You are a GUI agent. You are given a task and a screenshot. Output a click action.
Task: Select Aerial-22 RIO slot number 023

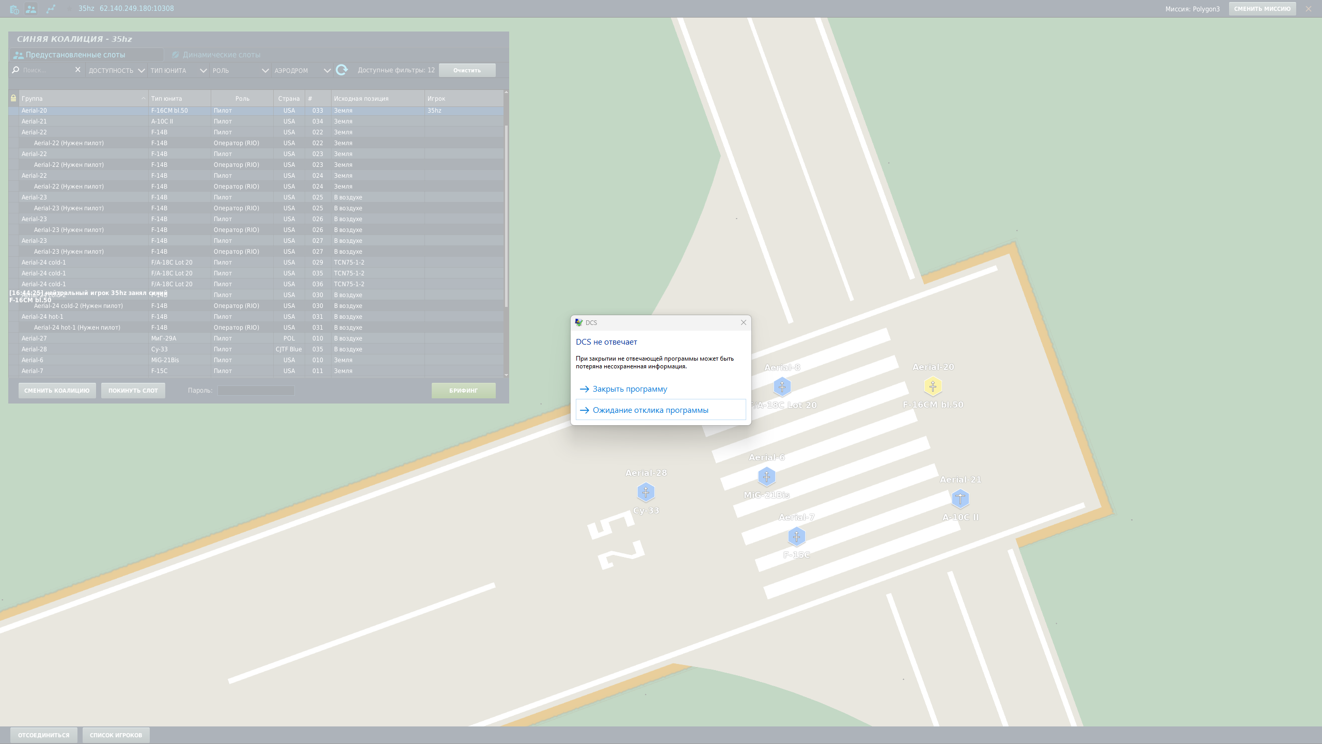coord(256,165)
